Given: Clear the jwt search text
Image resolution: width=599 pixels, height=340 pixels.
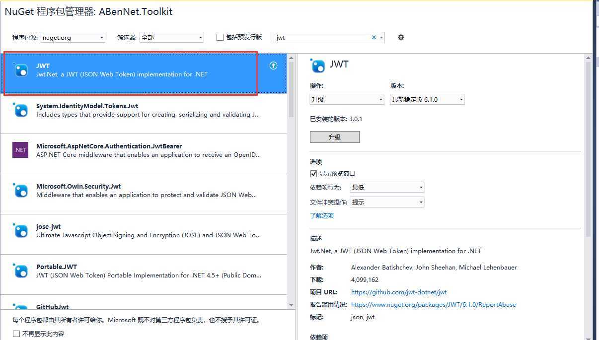Looking at the screenshot, I should [x=374, y=37].
